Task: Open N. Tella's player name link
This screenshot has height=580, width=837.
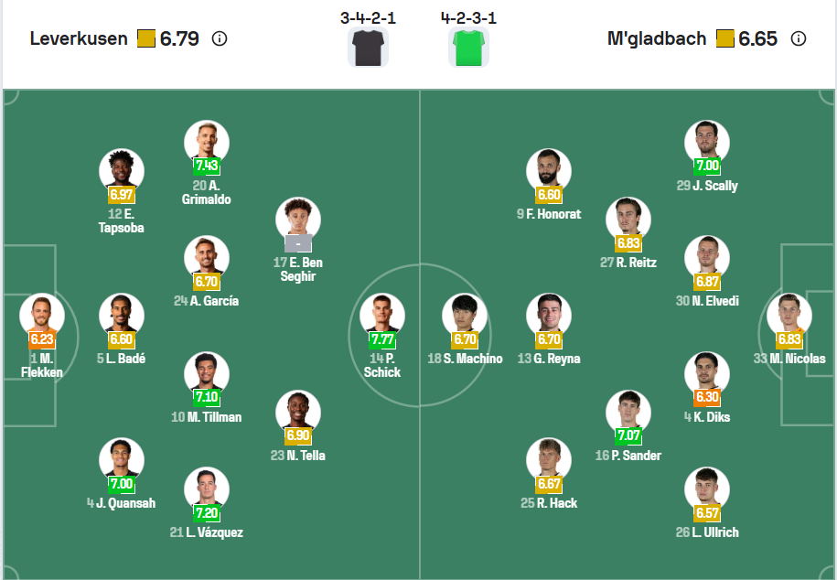Action: [x=305, y=456]
